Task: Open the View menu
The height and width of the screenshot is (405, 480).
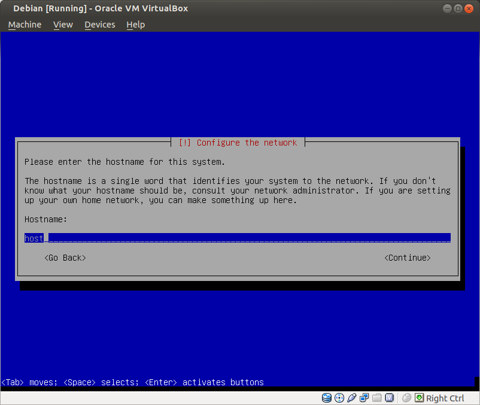Action: tap(63, 25)
